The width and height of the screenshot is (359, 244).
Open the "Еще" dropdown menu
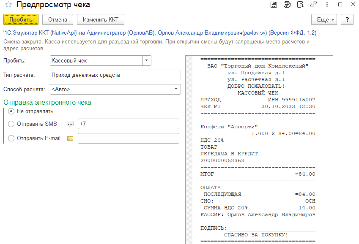[x=324, y=20]
